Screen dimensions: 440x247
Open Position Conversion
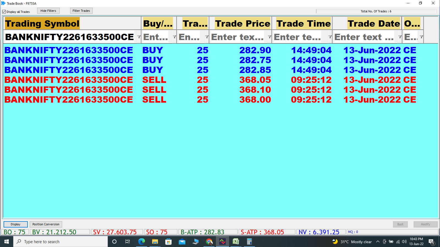[x=46, y=224]
